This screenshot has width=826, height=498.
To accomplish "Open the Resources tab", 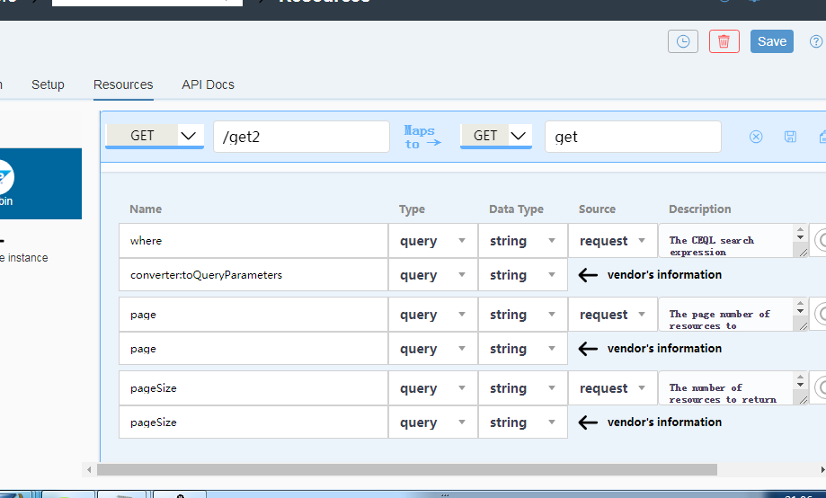I will click(x=123, y=84).
